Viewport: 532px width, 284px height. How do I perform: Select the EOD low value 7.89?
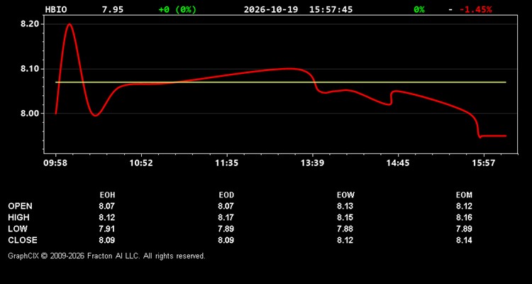point(226,229)
